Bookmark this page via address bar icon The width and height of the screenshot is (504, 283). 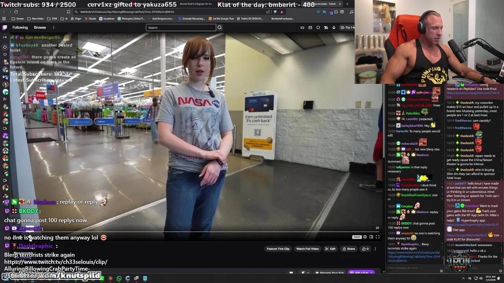69,11
